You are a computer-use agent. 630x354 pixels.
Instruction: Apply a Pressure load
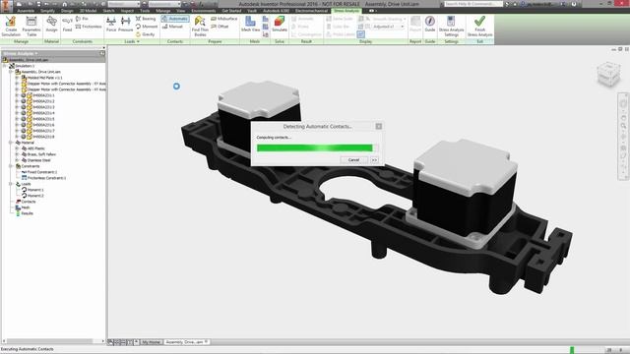[125, 25]
